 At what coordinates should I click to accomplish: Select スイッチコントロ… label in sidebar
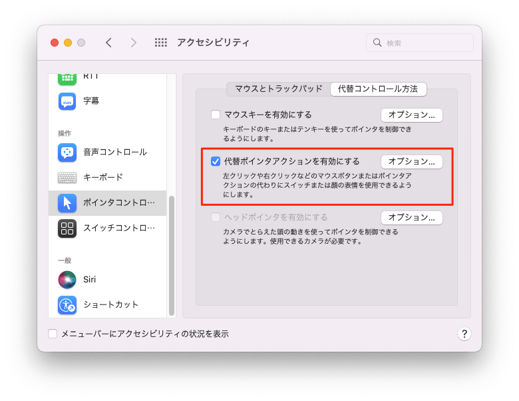119,228
